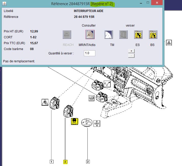
Task: Select switch part drawing number 2
Action: point(68,111)
